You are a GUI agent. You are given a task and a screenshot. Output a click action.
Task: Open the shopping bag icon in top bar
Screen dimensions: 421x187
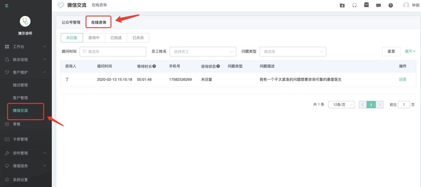point(366,5)
